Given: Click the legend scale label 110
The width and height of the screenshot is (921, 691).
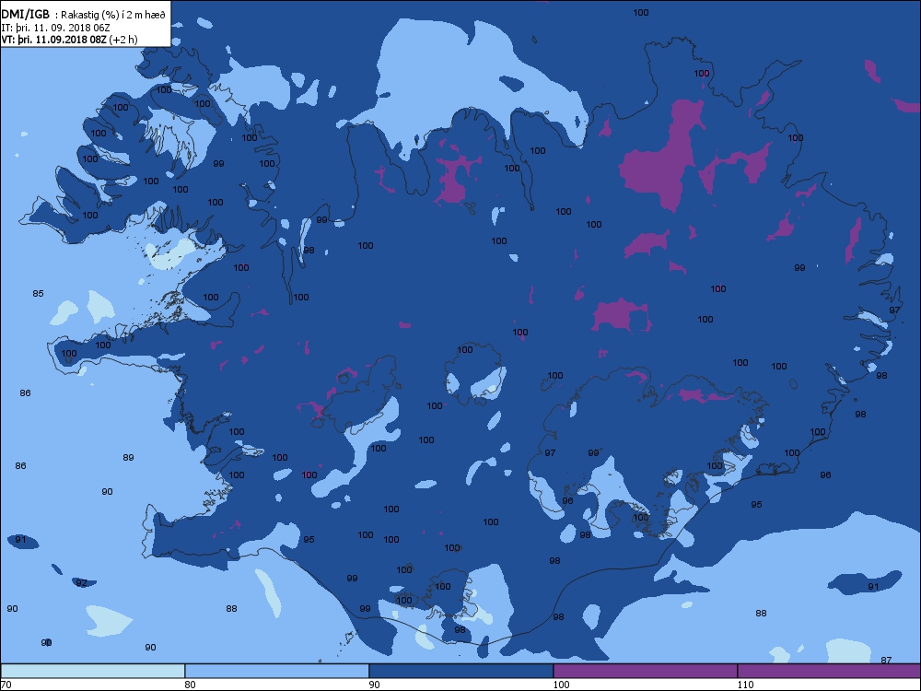Looking at the screenshot, I should click(745, 685).
